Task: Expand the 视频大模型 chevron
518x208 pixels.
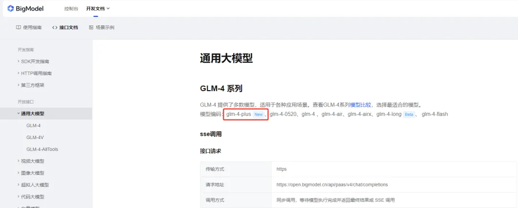Action: tap(19, 161)
